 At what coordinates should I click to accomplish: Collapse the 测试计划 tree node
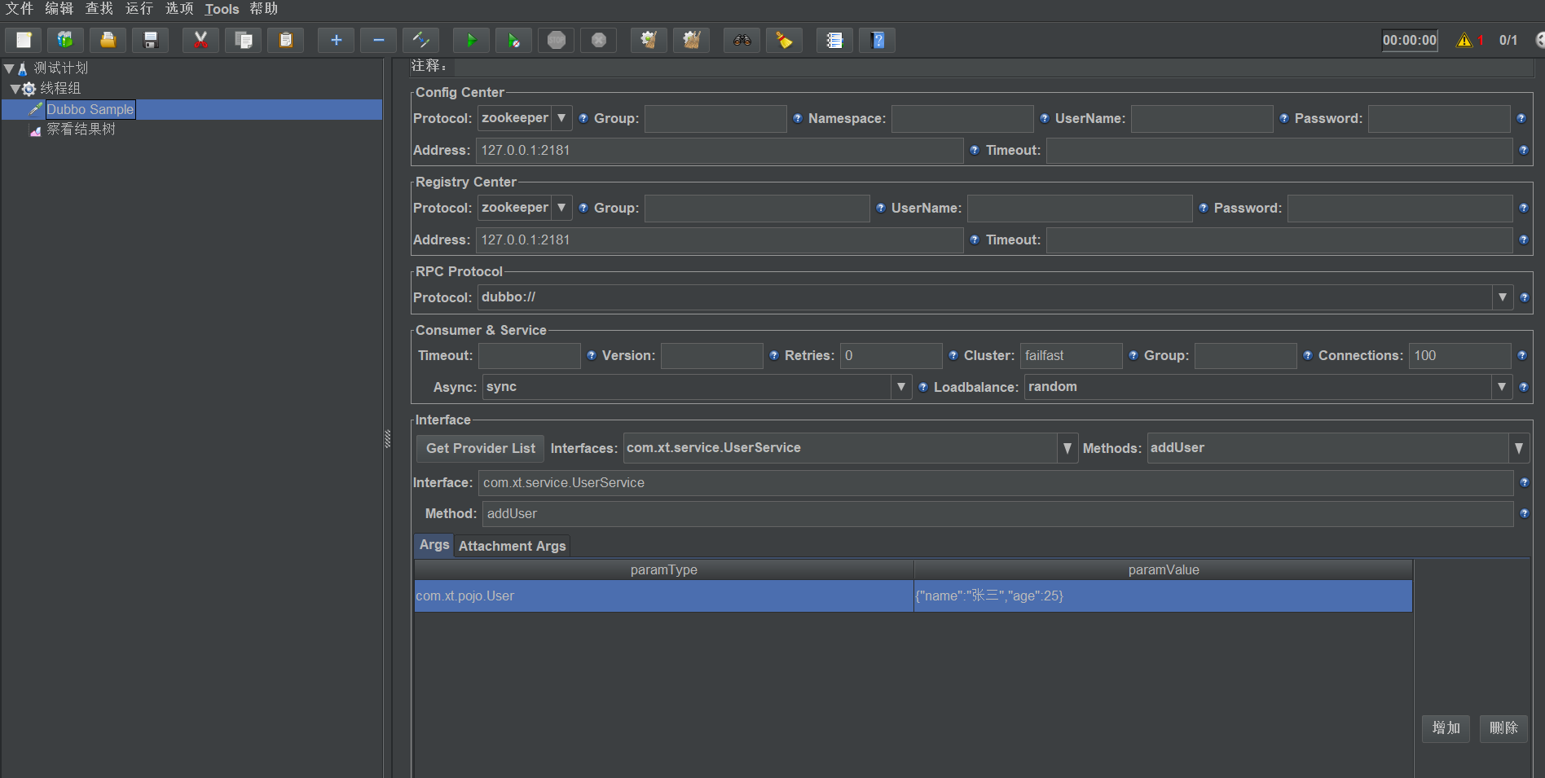(9, 68)
